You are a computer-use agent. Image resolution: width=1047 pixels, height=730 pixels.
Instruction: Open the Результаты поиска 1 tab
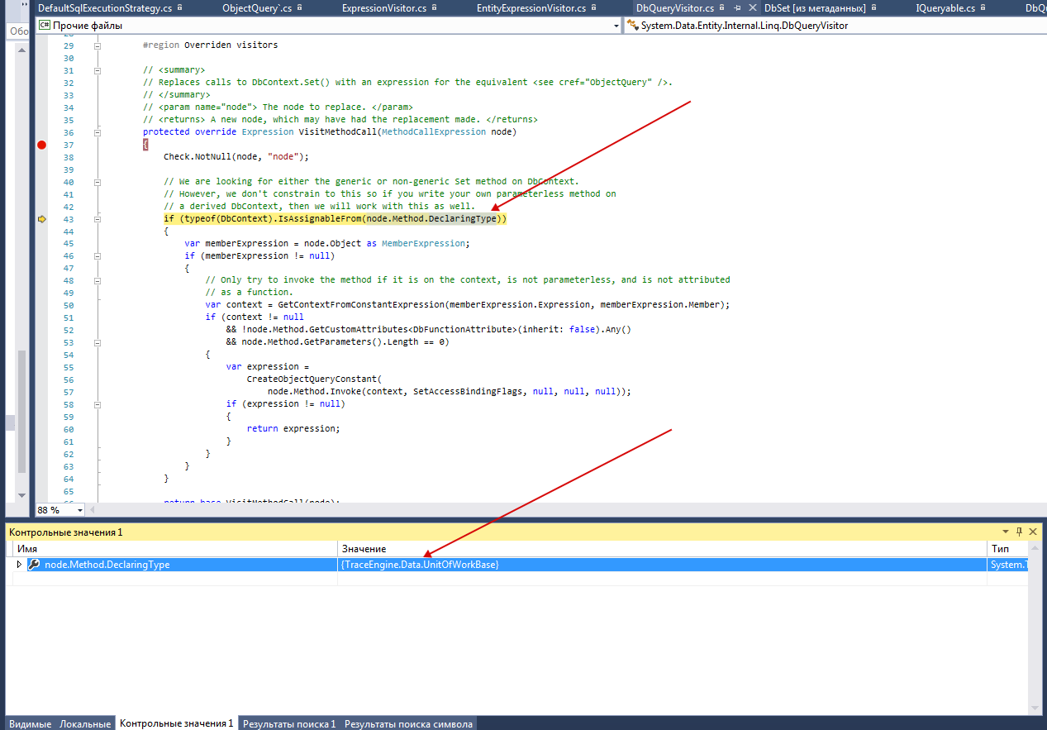pos(289,723)
